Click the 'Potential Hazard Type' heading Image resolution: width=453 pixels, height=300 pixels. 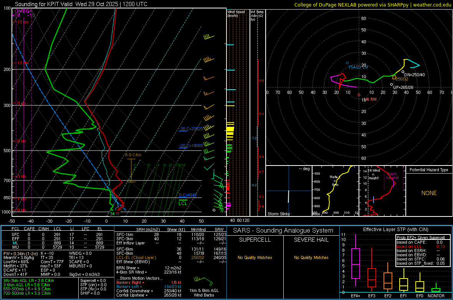click(x=429, y=170)
